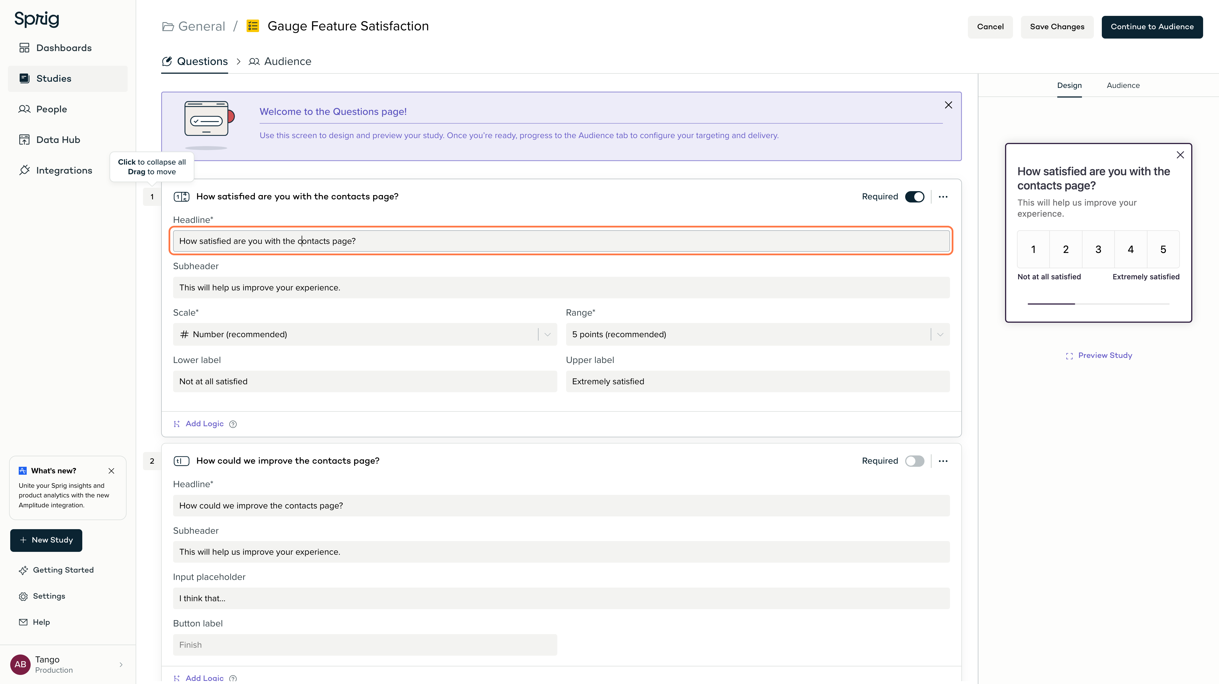This screenshot has width=1219, height=684.
Task: Close the survey preview card
Action: [1180, 155]
